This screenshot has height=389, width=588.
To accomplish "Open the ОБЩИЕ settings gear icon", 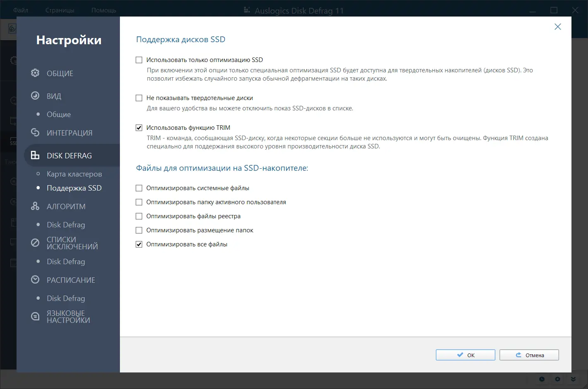I will [x=36, y=73].
